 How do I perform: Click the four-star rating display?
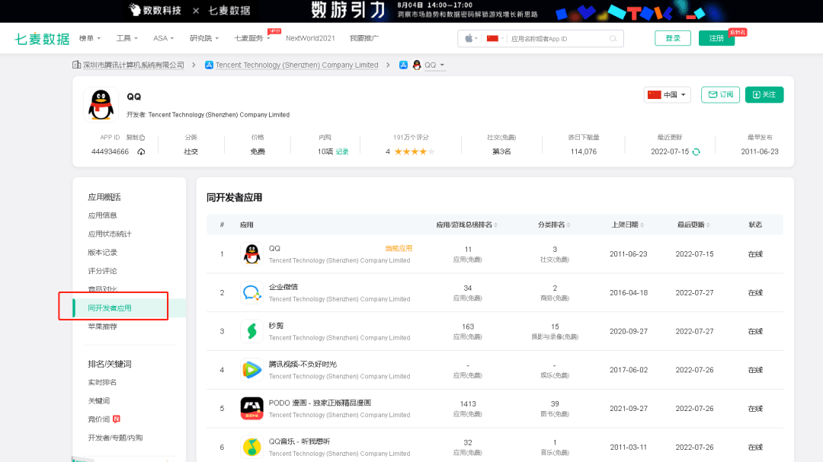coord(414,151)
